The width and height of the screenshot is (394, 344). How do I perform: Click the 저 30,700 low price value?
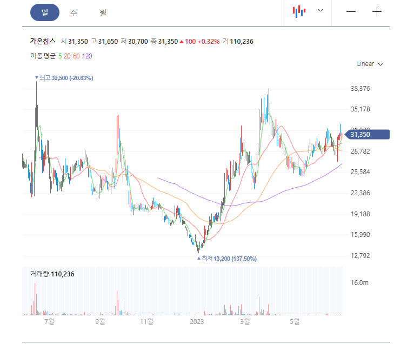[x=134, y=42]
